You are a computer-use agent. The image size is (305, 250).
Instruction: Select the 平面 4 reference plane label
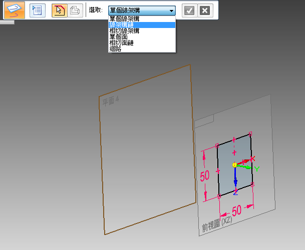click(x=111, y=101)
